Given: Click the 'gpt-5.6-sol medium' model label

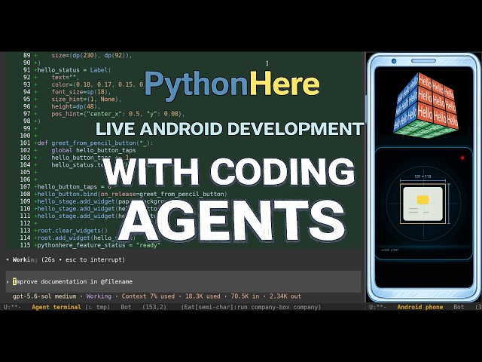Looking at the screenshot, I should [44, 296].
